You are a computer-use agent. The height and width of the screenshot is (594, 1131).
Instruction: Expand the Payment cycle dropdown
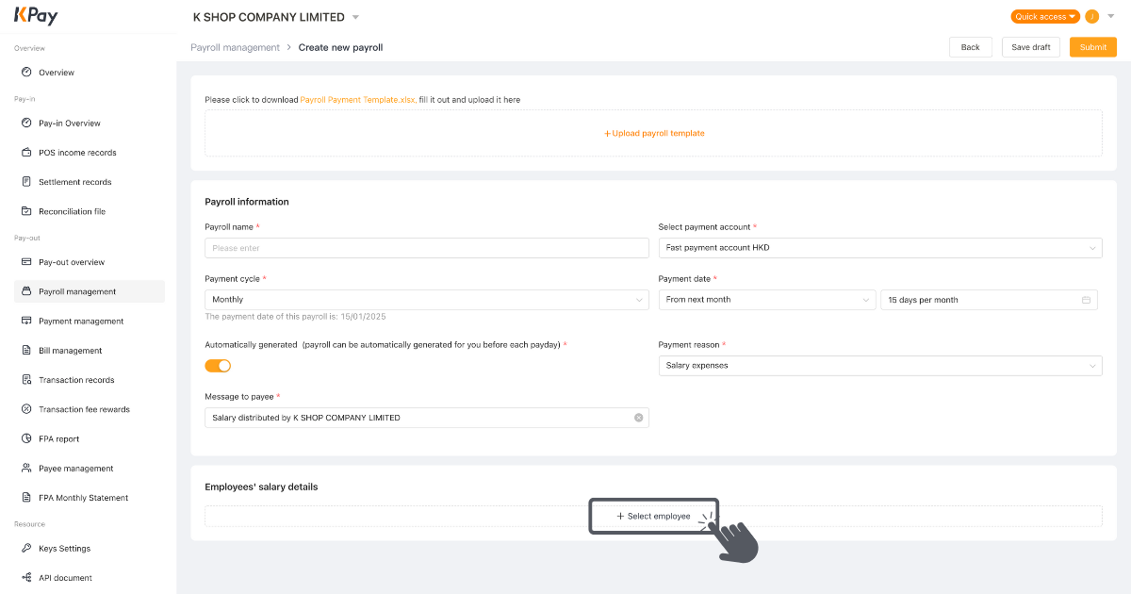click(427, 299)
